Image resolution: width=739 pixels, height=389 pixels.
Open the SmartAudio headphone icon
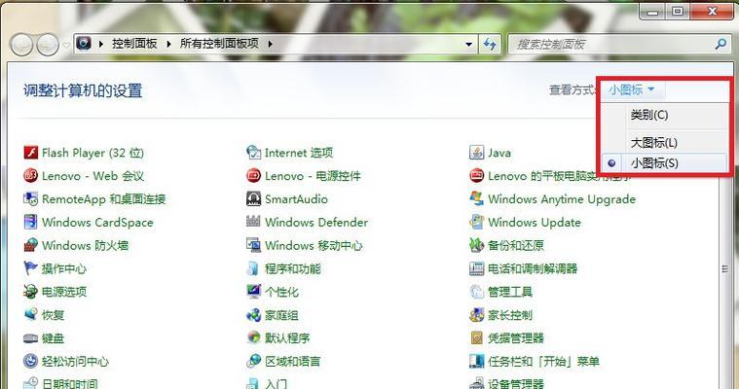point(253,198)
